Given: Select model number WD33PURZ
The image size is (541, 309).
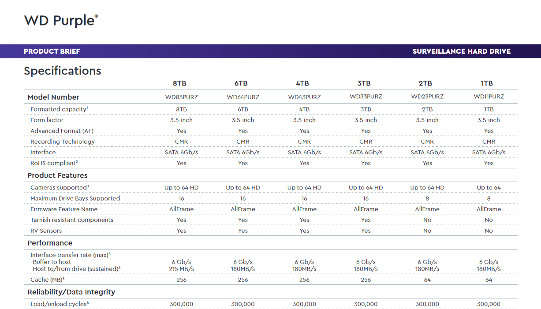Looking at the screenshot, I should click(366, 97).
